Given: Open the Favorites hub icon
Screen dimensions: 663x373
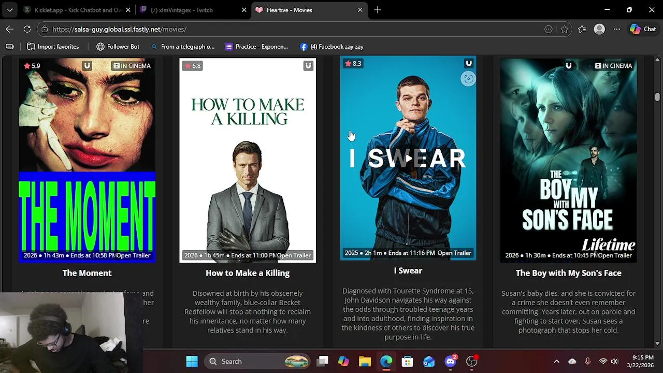Looking at the screenshot, I should (582, 30).
